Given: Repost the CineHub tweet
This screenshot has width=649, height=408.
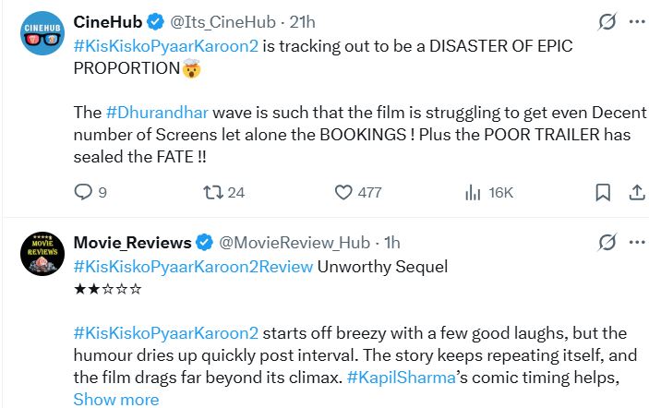Looking at the screenshot, I should click(210, 192).
